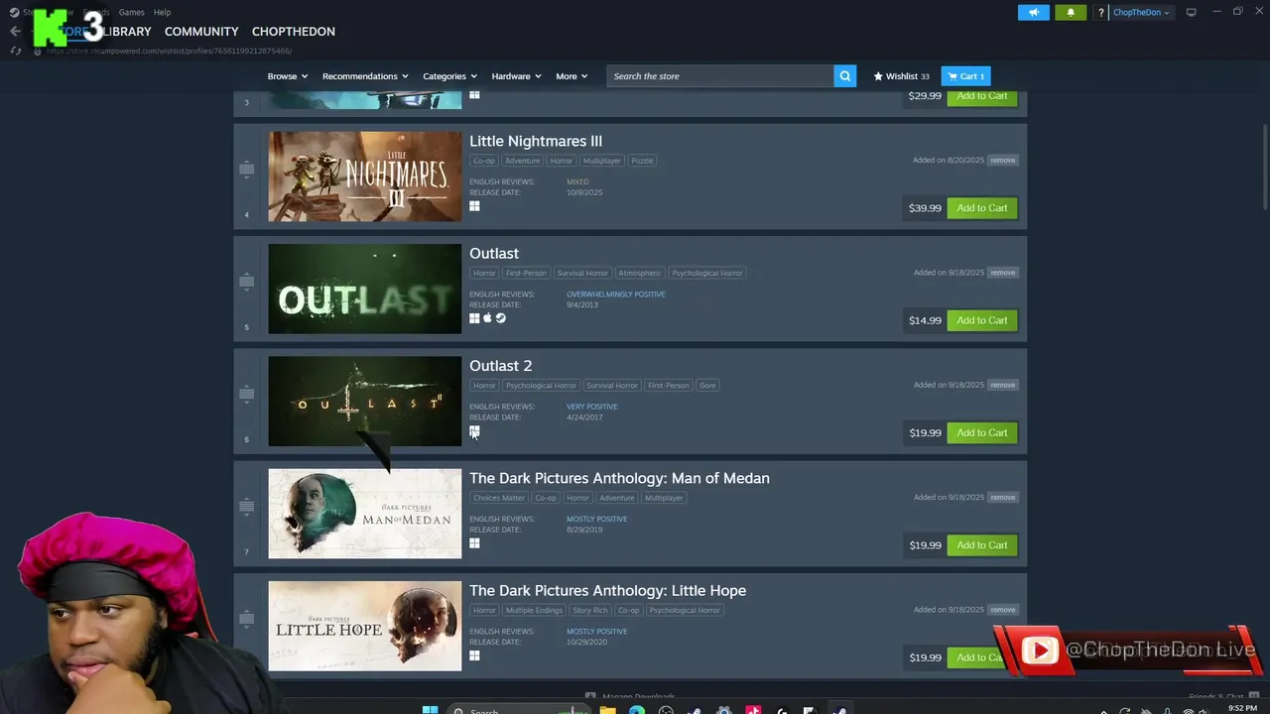Open the Wishlist 33 button

(901, 76)
